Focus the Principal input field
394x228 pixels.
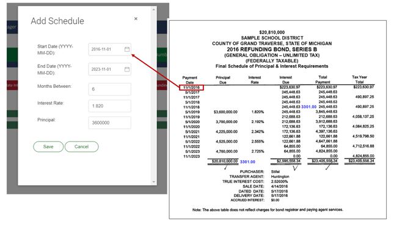click(109, 123)
